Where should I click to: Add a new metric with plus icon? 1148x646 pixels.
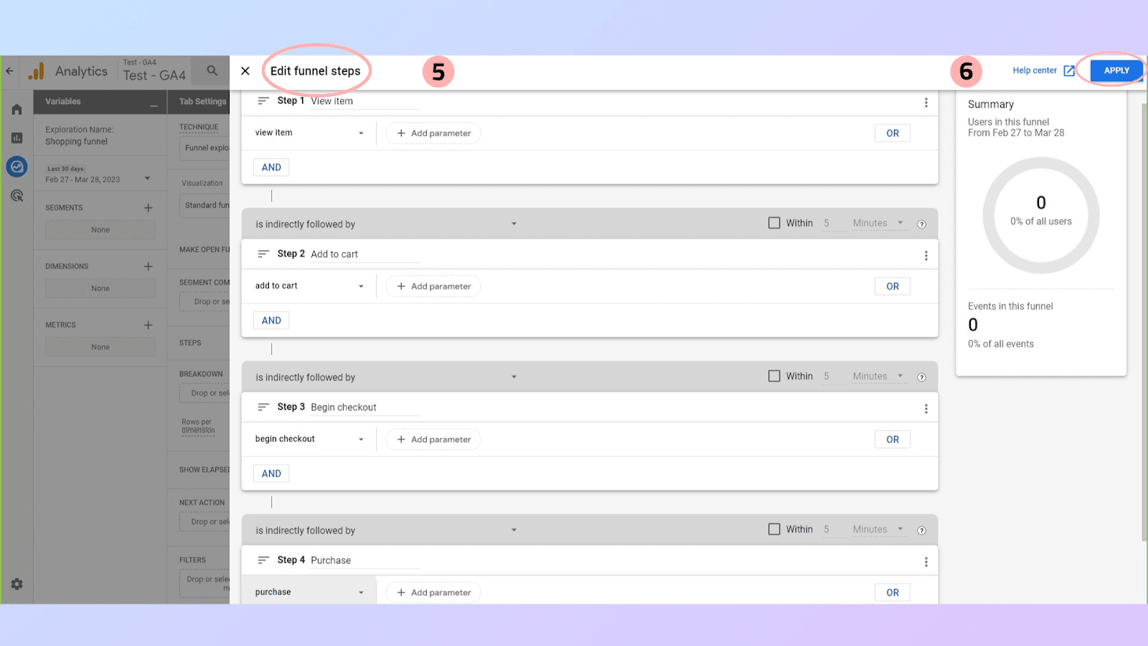pos(148,325)
